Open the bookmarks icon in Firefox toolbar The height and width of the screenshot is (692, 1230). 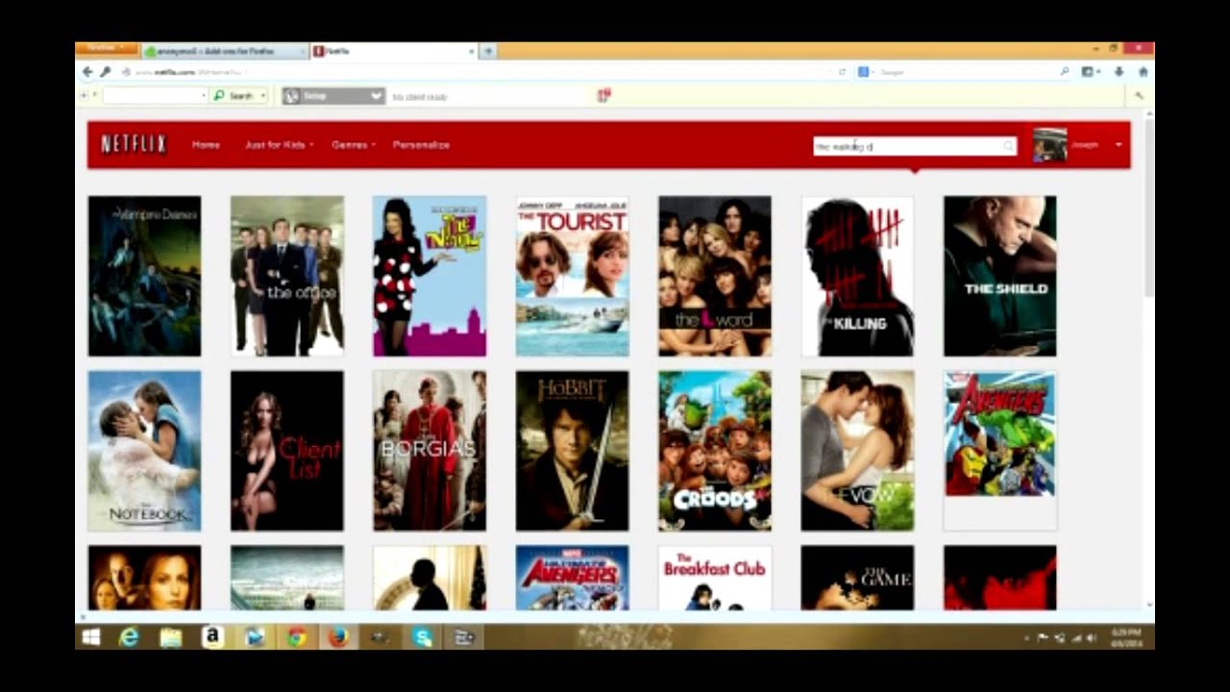tap(1087, 72)
